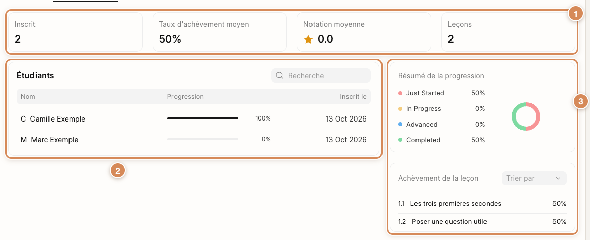
Task: Click the chevron of Trier par
Action: point(558,178)
